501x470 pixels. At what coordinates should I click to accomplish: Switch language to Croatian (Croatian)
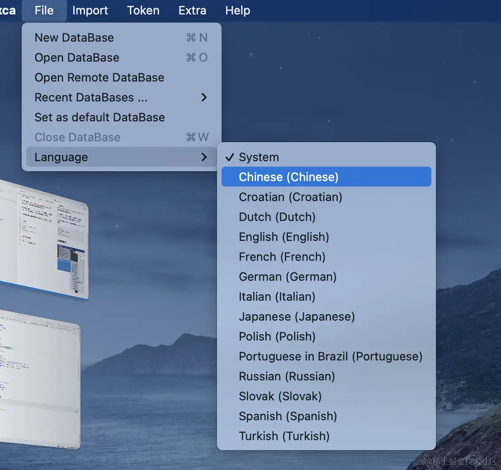coord(326,197)
